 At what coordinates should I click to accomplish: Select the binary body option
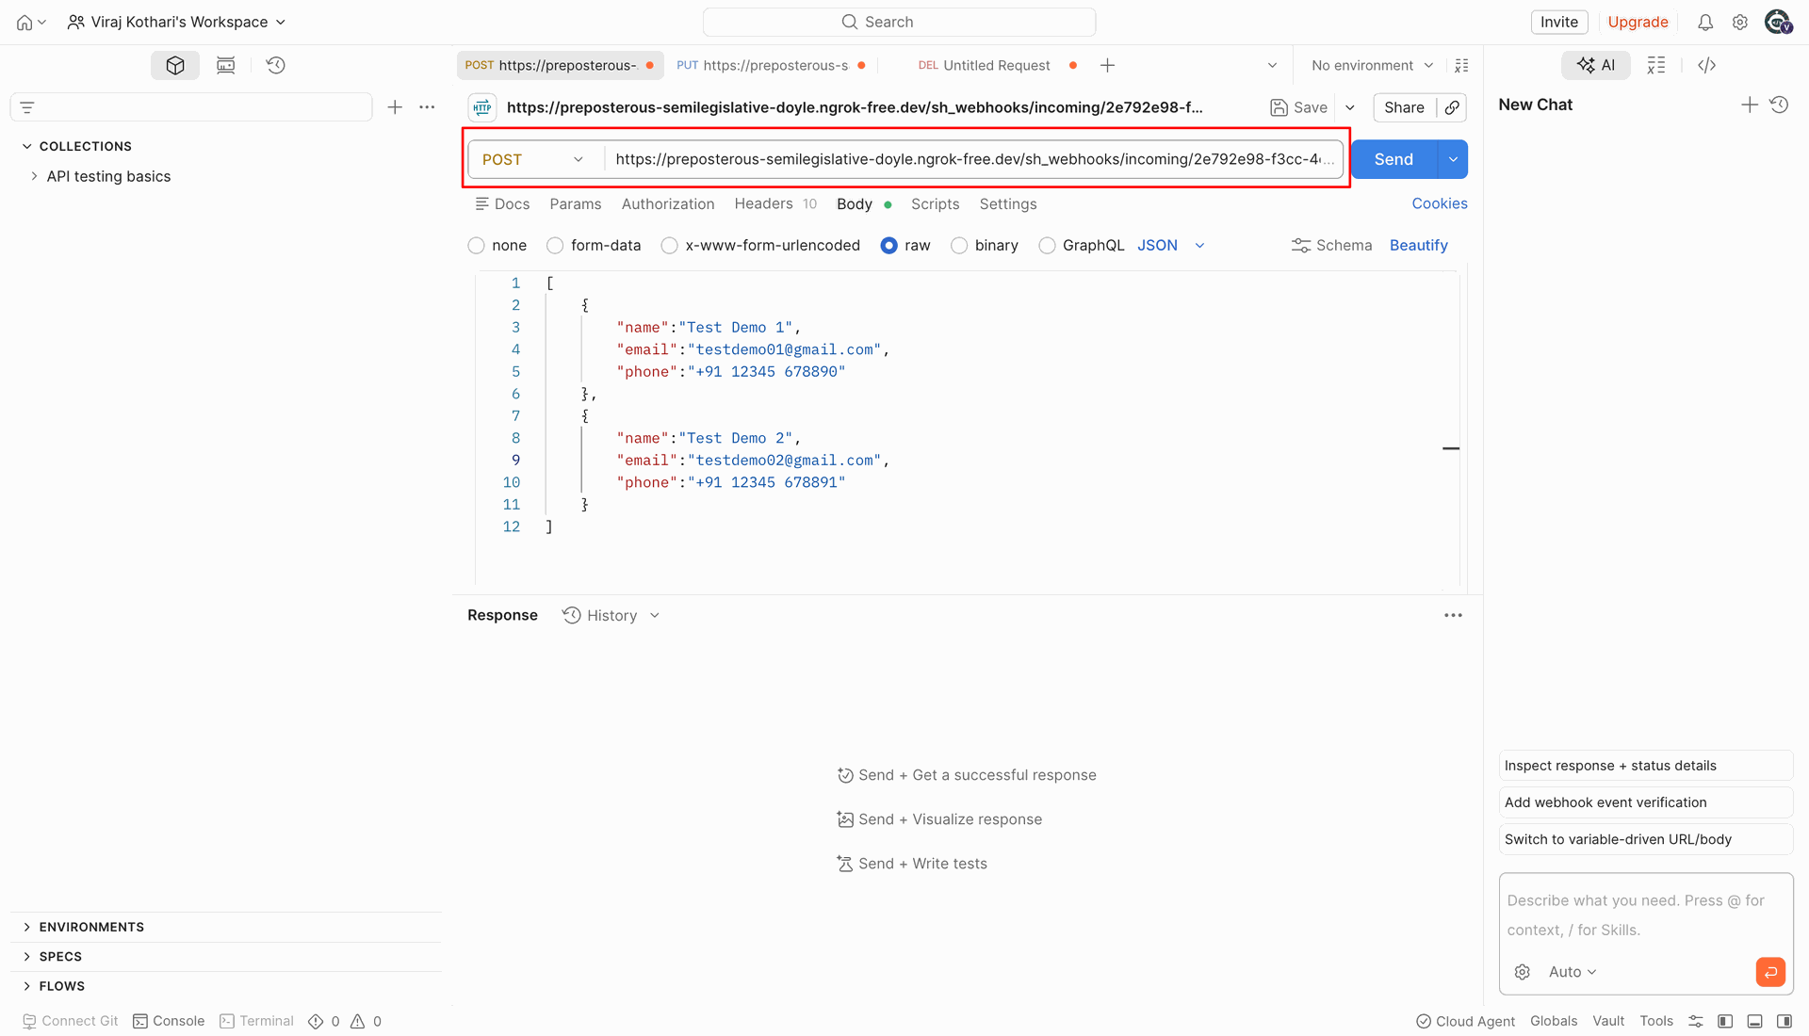985,245
